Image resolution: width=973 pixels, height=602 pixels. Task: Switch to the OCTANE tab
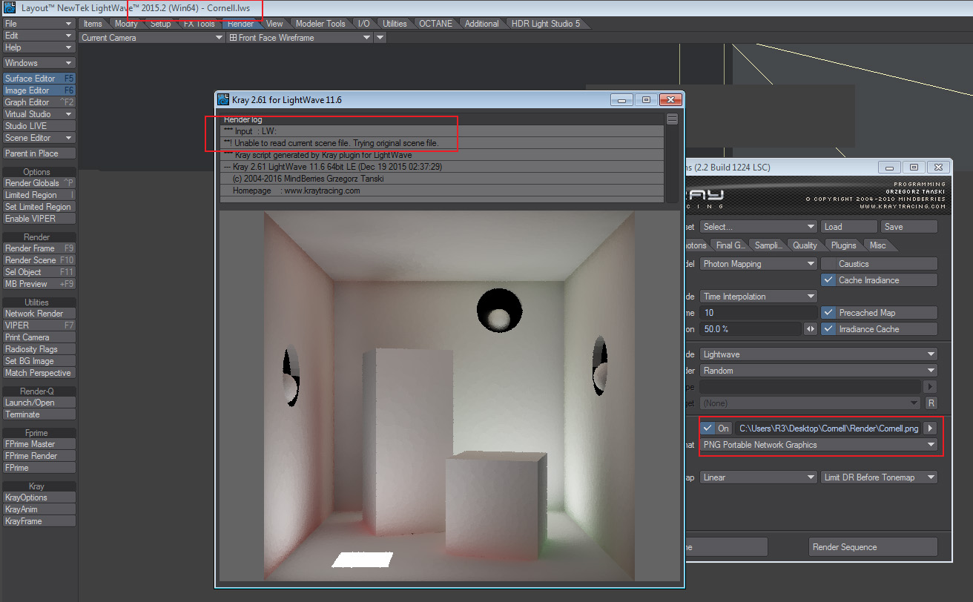[435, 24]
